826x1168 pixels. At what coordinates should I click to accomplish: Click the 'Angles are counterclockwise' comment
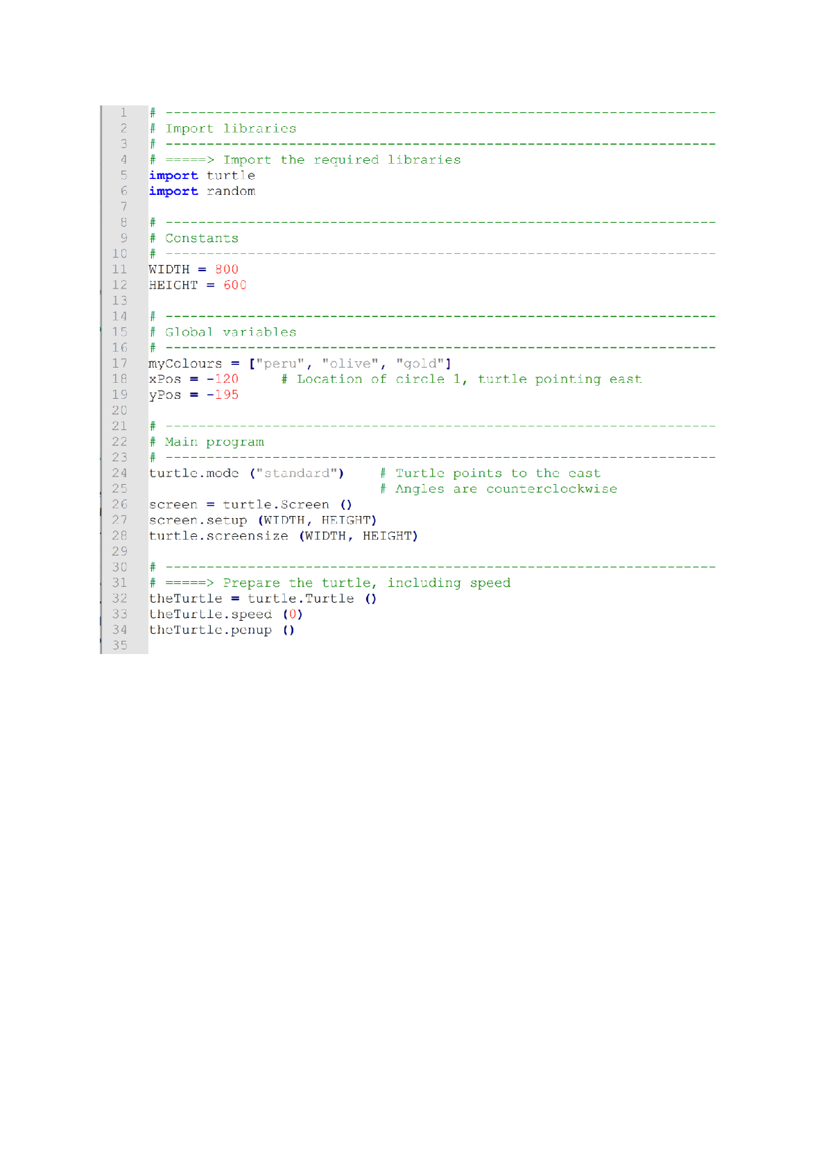coord(499,489)
